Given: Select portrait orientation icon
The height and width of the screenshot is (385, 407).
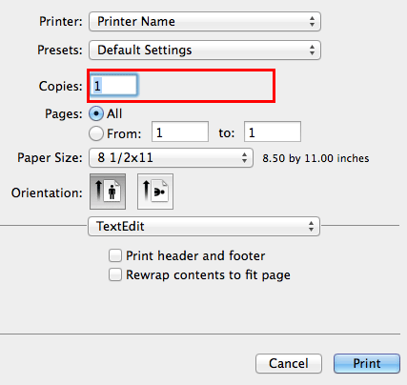Looking at the screenshot, I should coord(108,192).
